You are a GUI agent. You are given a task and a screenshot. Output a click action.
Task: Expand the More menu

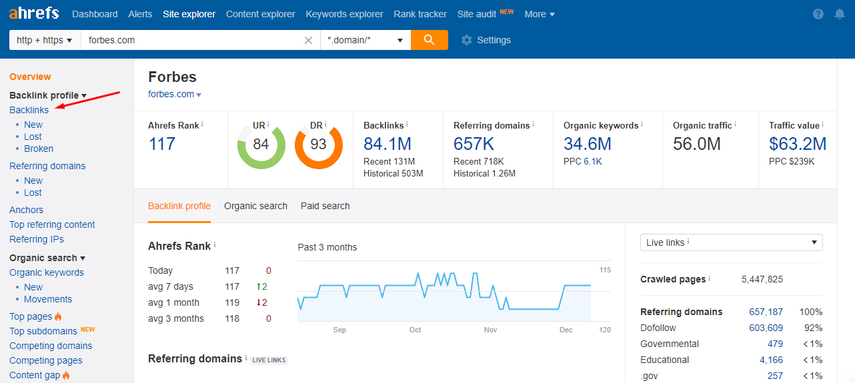pos(540,14)
